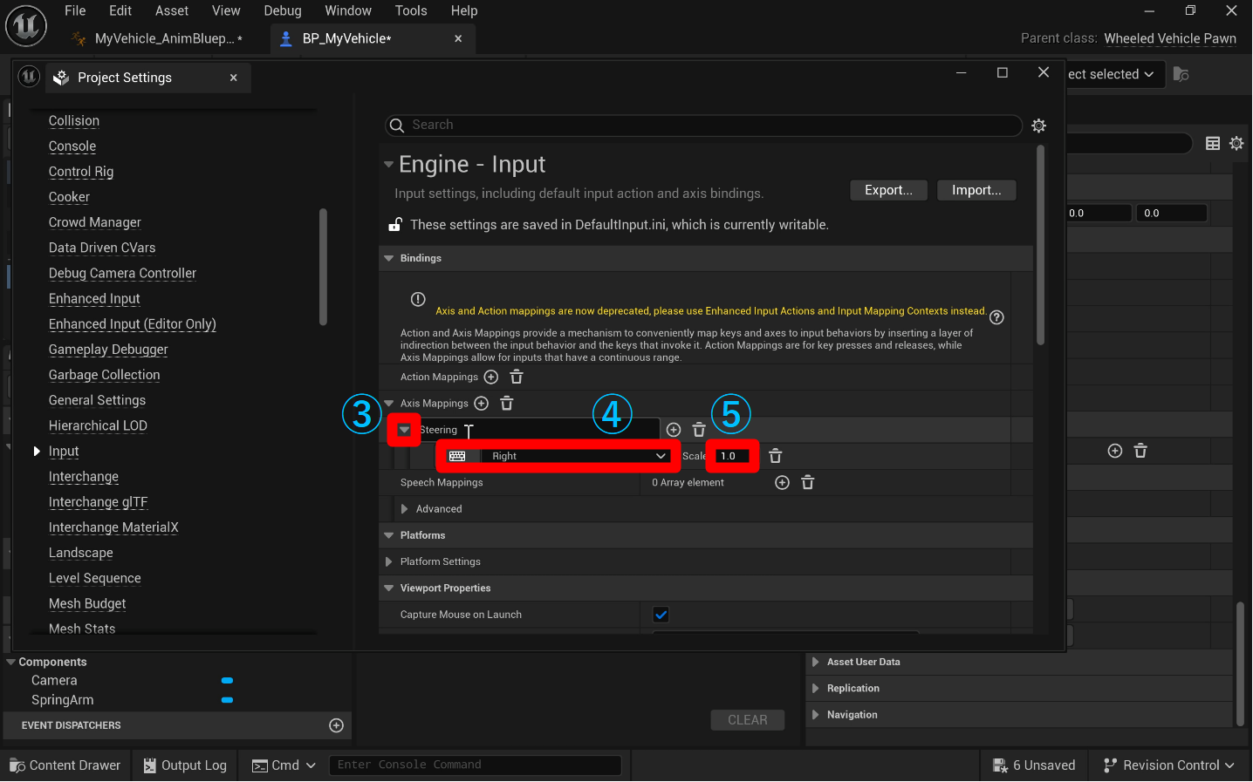Delete all Axis Mappings with trash icon
This screenshot has width=1253, height=782.
click(507, 403)
